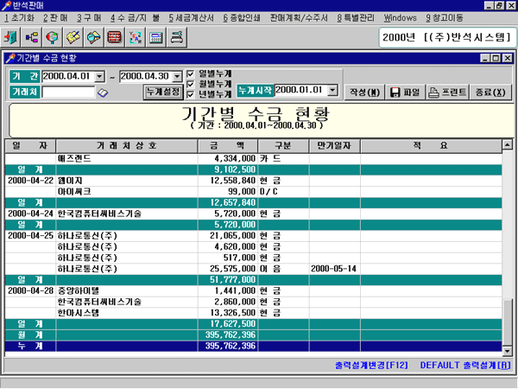The width and height of the screenshot is (518, 389).
Task: Toggle the 월별누계 checkbox
Action: [190, 84]
